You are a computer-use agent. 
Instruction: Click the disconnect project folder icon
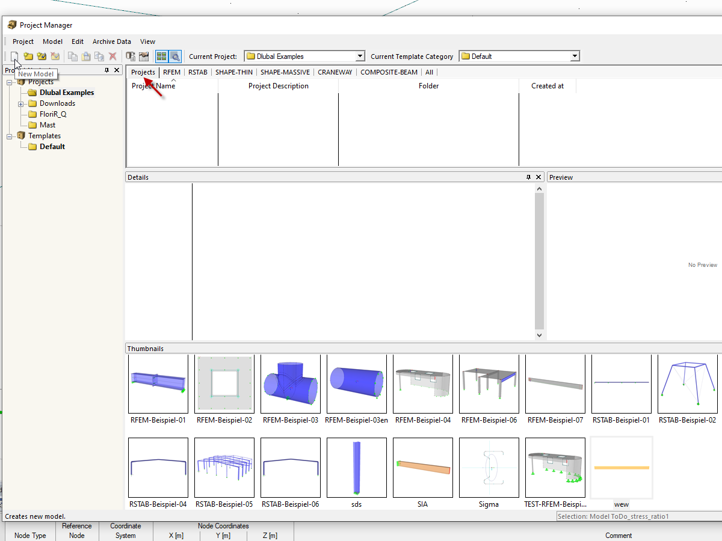[55, 57]
